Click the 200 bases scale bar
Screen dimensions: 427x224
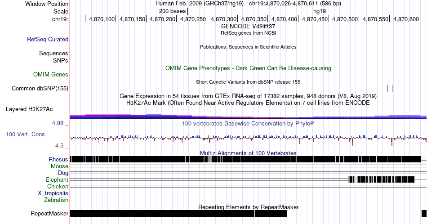[x=249, y=11]
